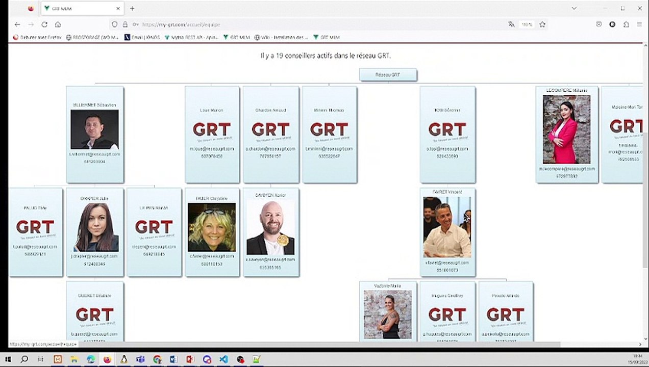Open the Windows Start menu
Screen dimensions: 649x367
point(8,359)
